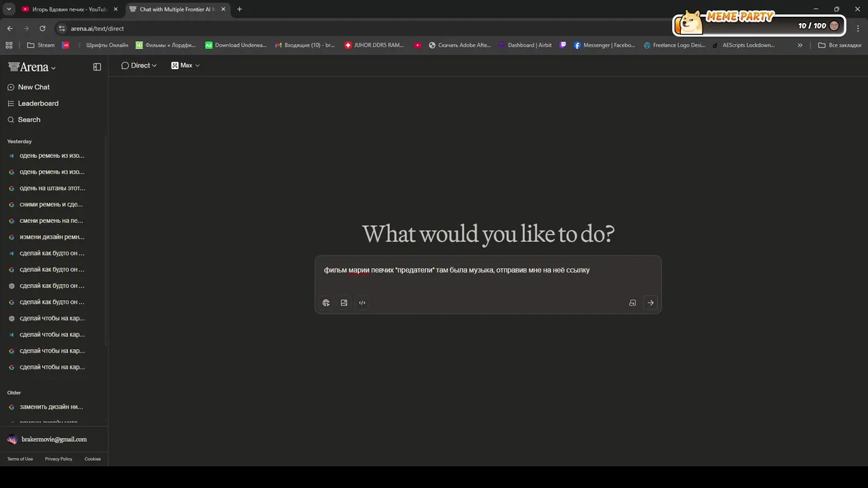Image resolution: width=868 pixels, height=488 pixels.
Task: Open the Terms of Use link
Action: coord(20,459)
